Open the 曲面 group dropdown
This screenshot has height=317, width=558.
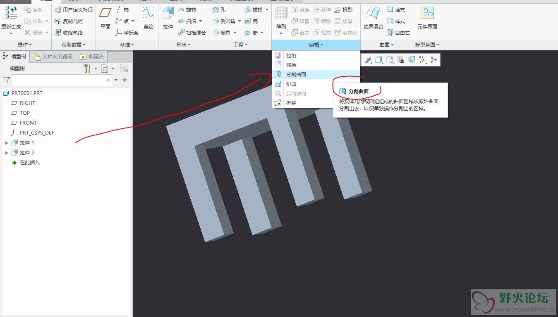coord(387,45)
